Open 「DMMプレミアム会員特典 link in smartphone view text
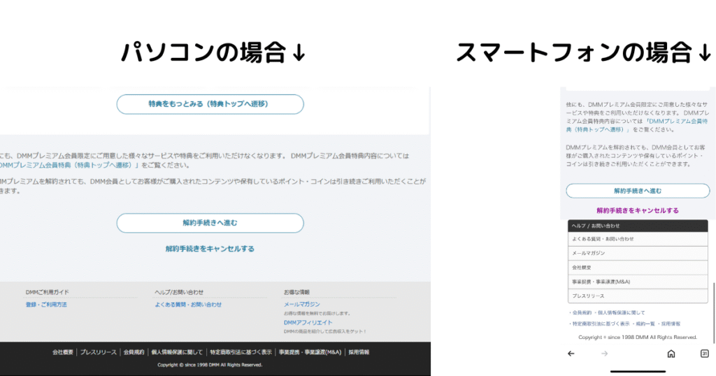The image size is (716, 376). pos(636,126)
